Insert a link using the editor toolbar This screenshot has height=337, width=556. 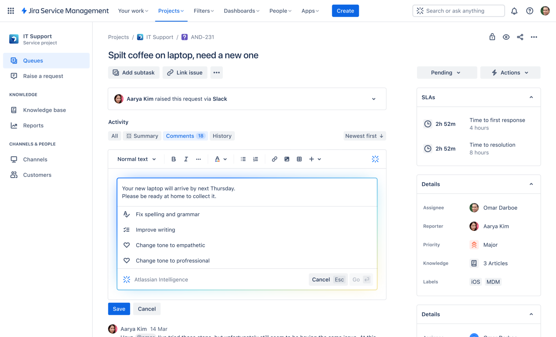coord(274,159)
